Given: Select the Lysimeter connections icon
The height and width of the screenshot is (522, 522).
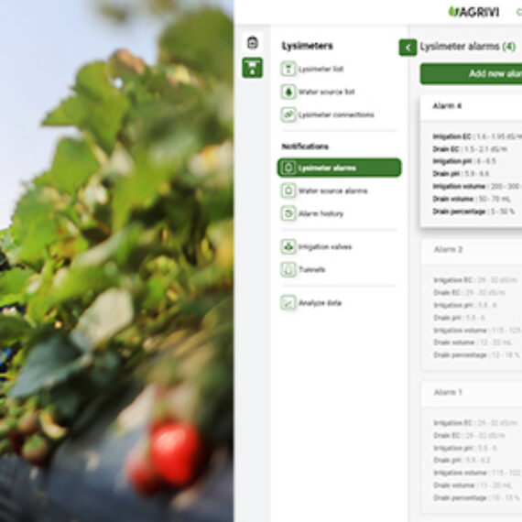Looking at the screenshot, I should point(288,114).
